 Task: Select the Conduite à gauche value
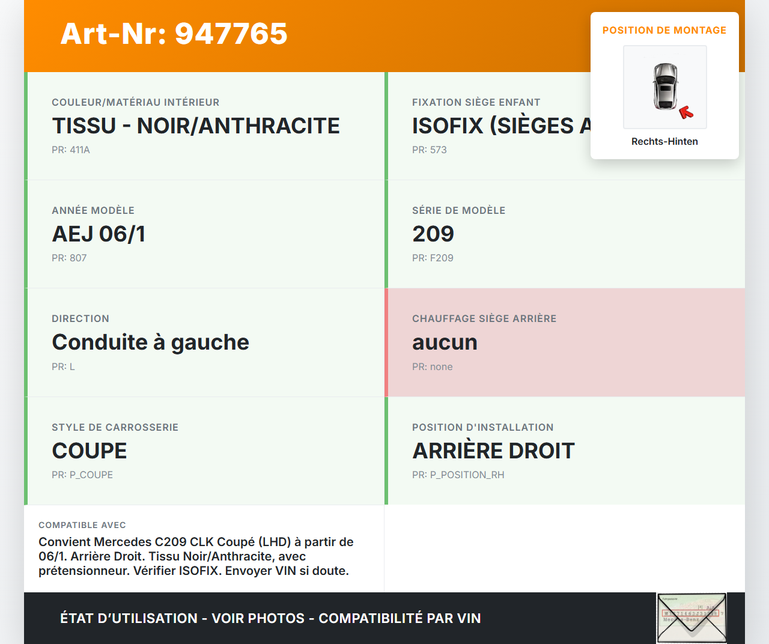coord(150,342)
